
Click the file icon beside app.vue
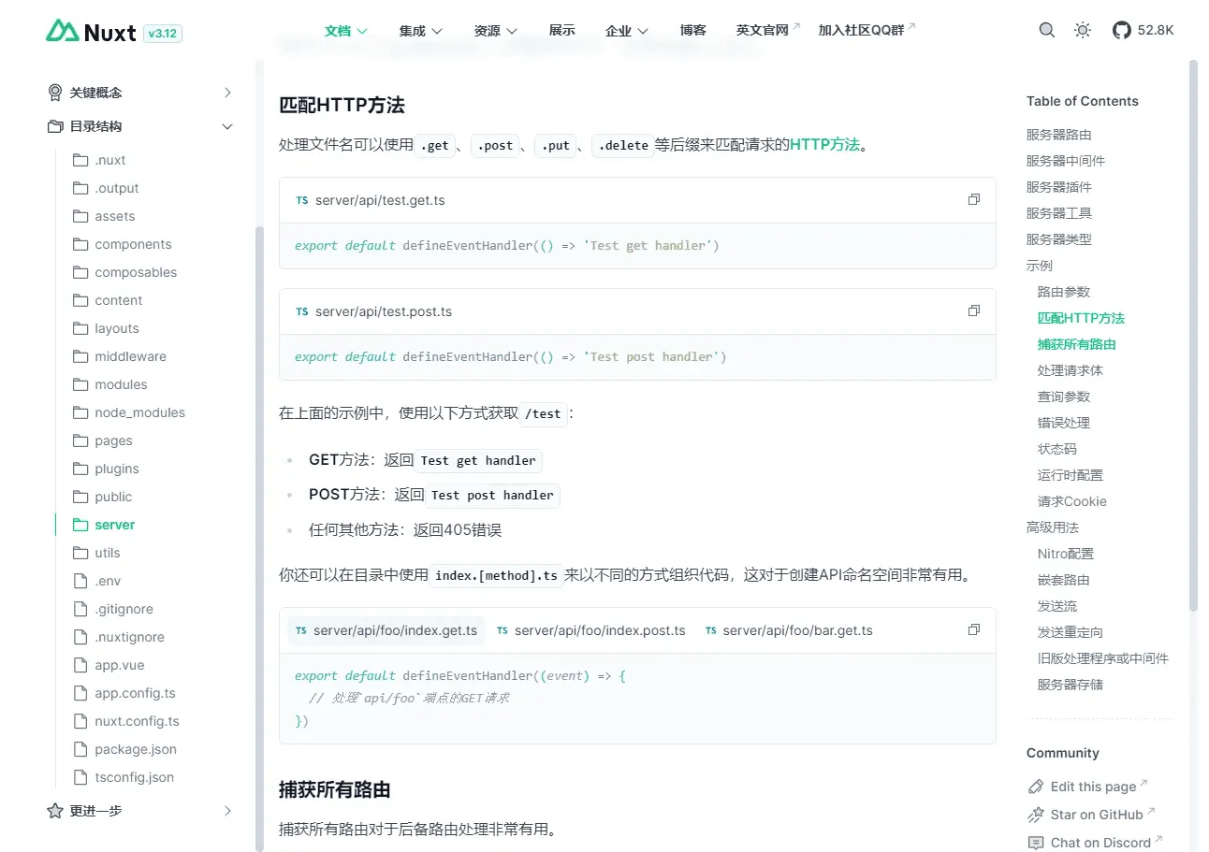(80, 665)
